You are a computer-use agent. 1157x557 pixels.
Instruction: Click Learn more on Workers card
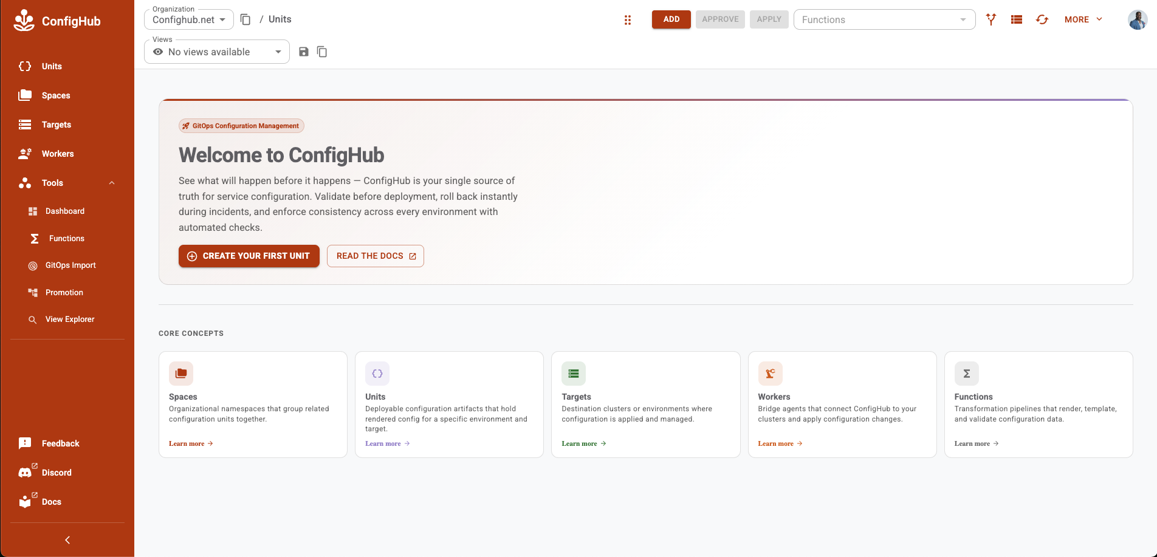780,443
